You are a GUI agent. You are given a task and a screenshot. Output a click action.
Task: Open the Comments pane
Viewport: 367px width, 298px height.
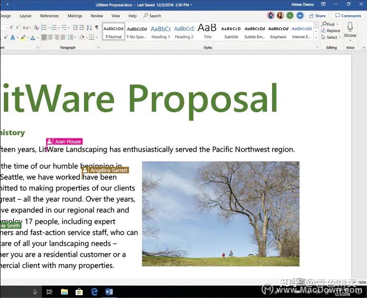(348, 16)
